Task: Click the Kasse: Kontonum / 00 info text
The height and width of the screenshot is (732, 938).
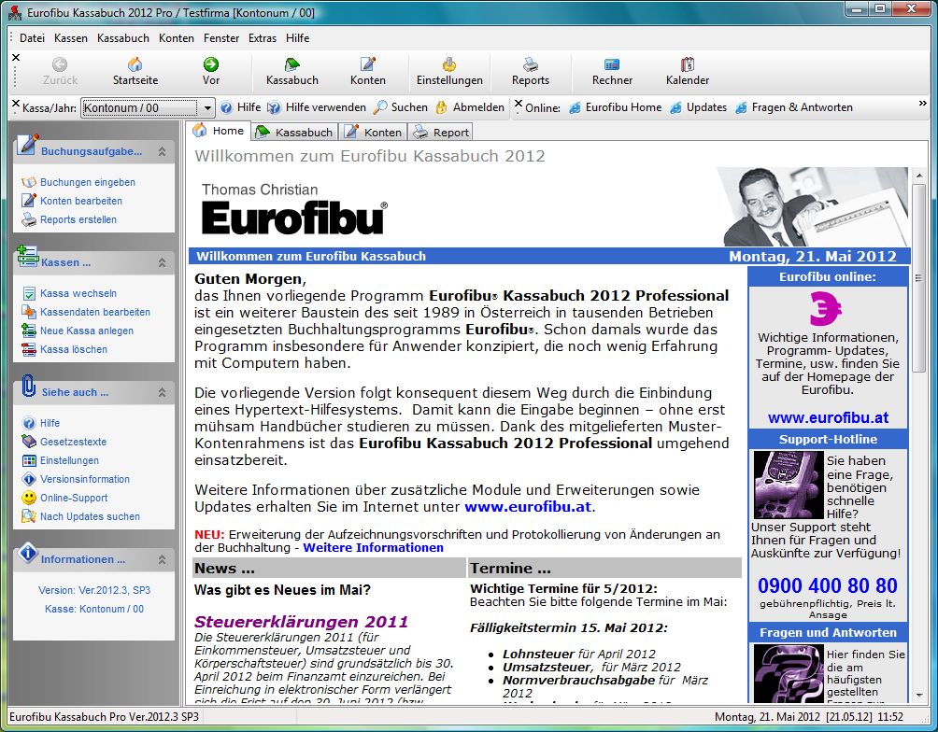Action: (x=94, y=609)
